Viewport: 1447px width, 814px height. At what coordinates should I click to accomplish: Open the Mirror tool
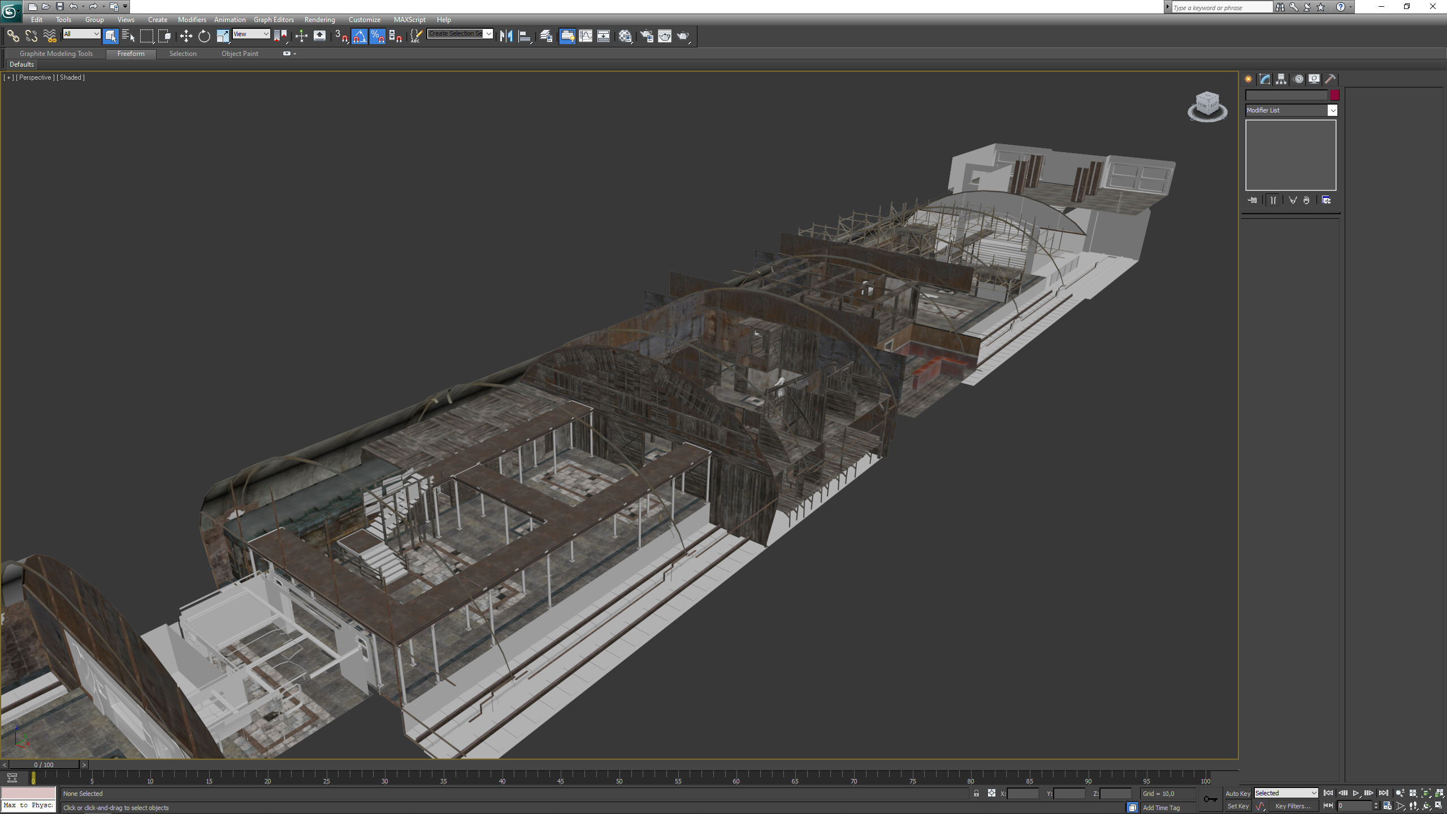(x=506, y=36)
